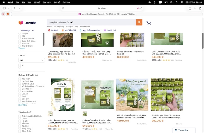
Task: Click the play icon in menu bar
Action: pyautogui.click(x=149, y=2)
